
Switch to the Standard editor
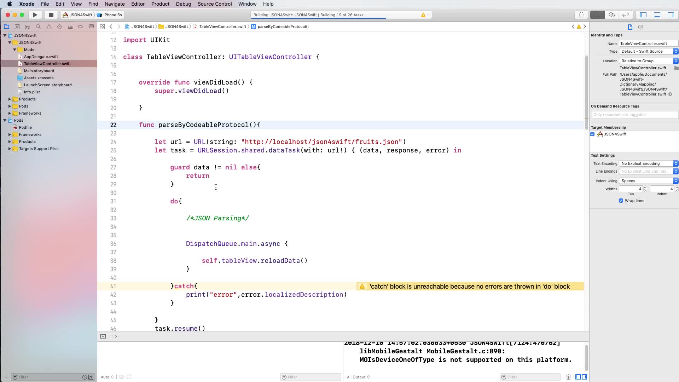[598, 15]
